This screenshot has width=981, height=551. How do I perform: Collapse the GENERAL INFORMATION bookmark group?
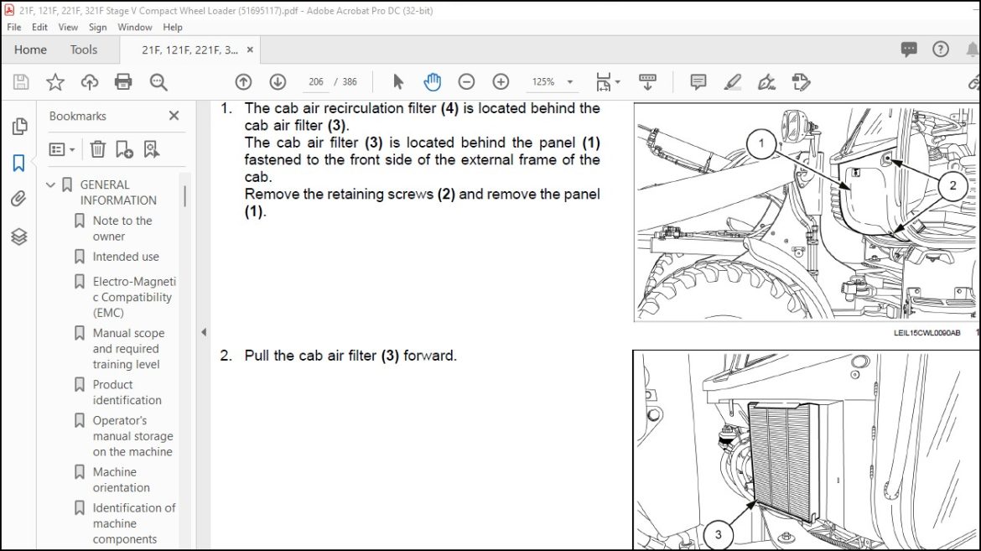51,185
